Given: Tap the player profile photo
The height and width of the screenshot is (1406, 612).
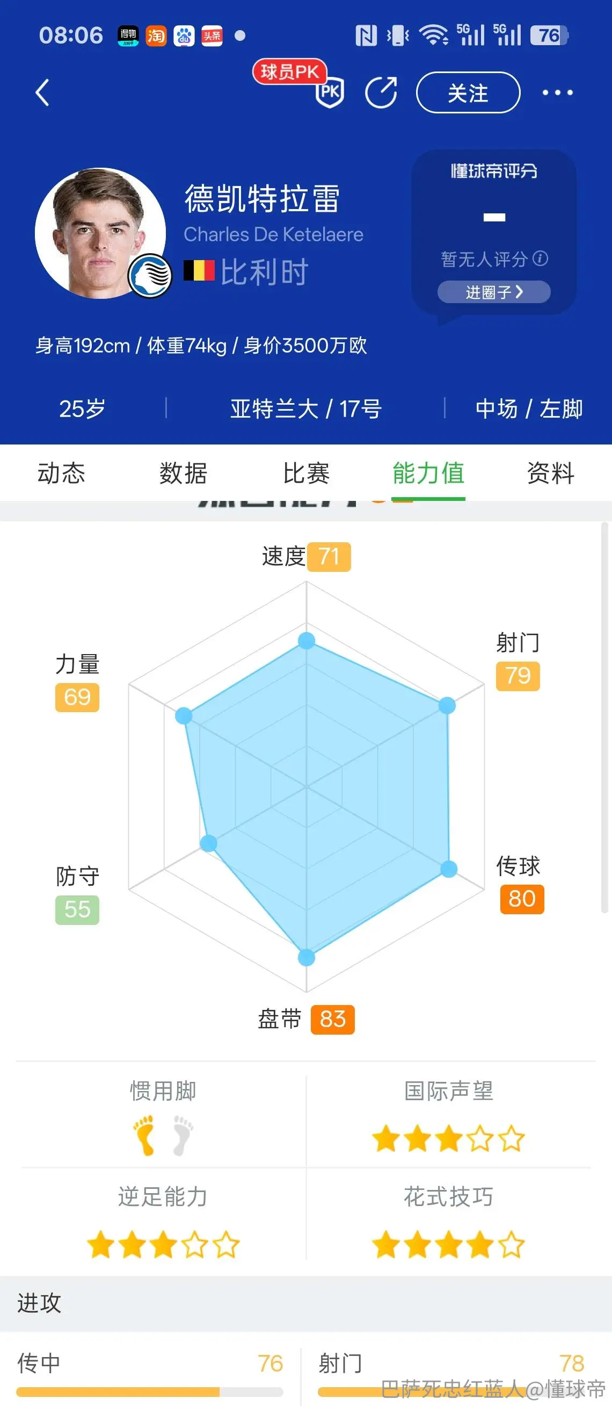Looking at the screenshot, I should 100,233.
